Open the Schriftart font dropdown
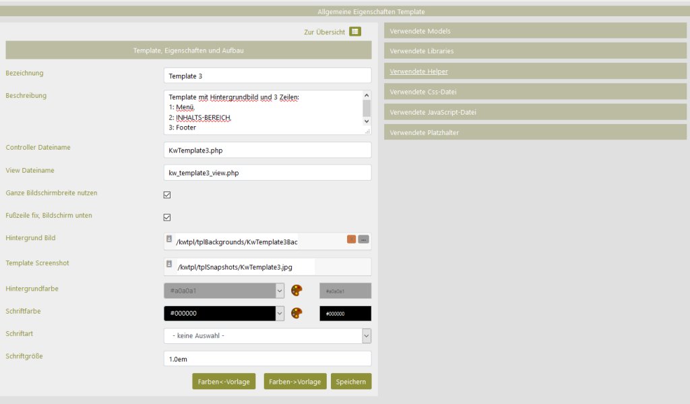 click(x=366, y=336)
